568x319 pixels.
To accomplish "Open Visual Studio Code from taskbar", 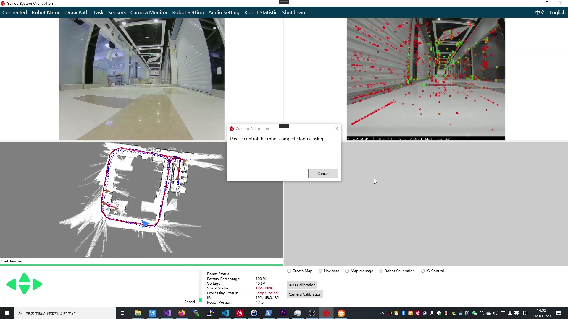I will point(225,313).
